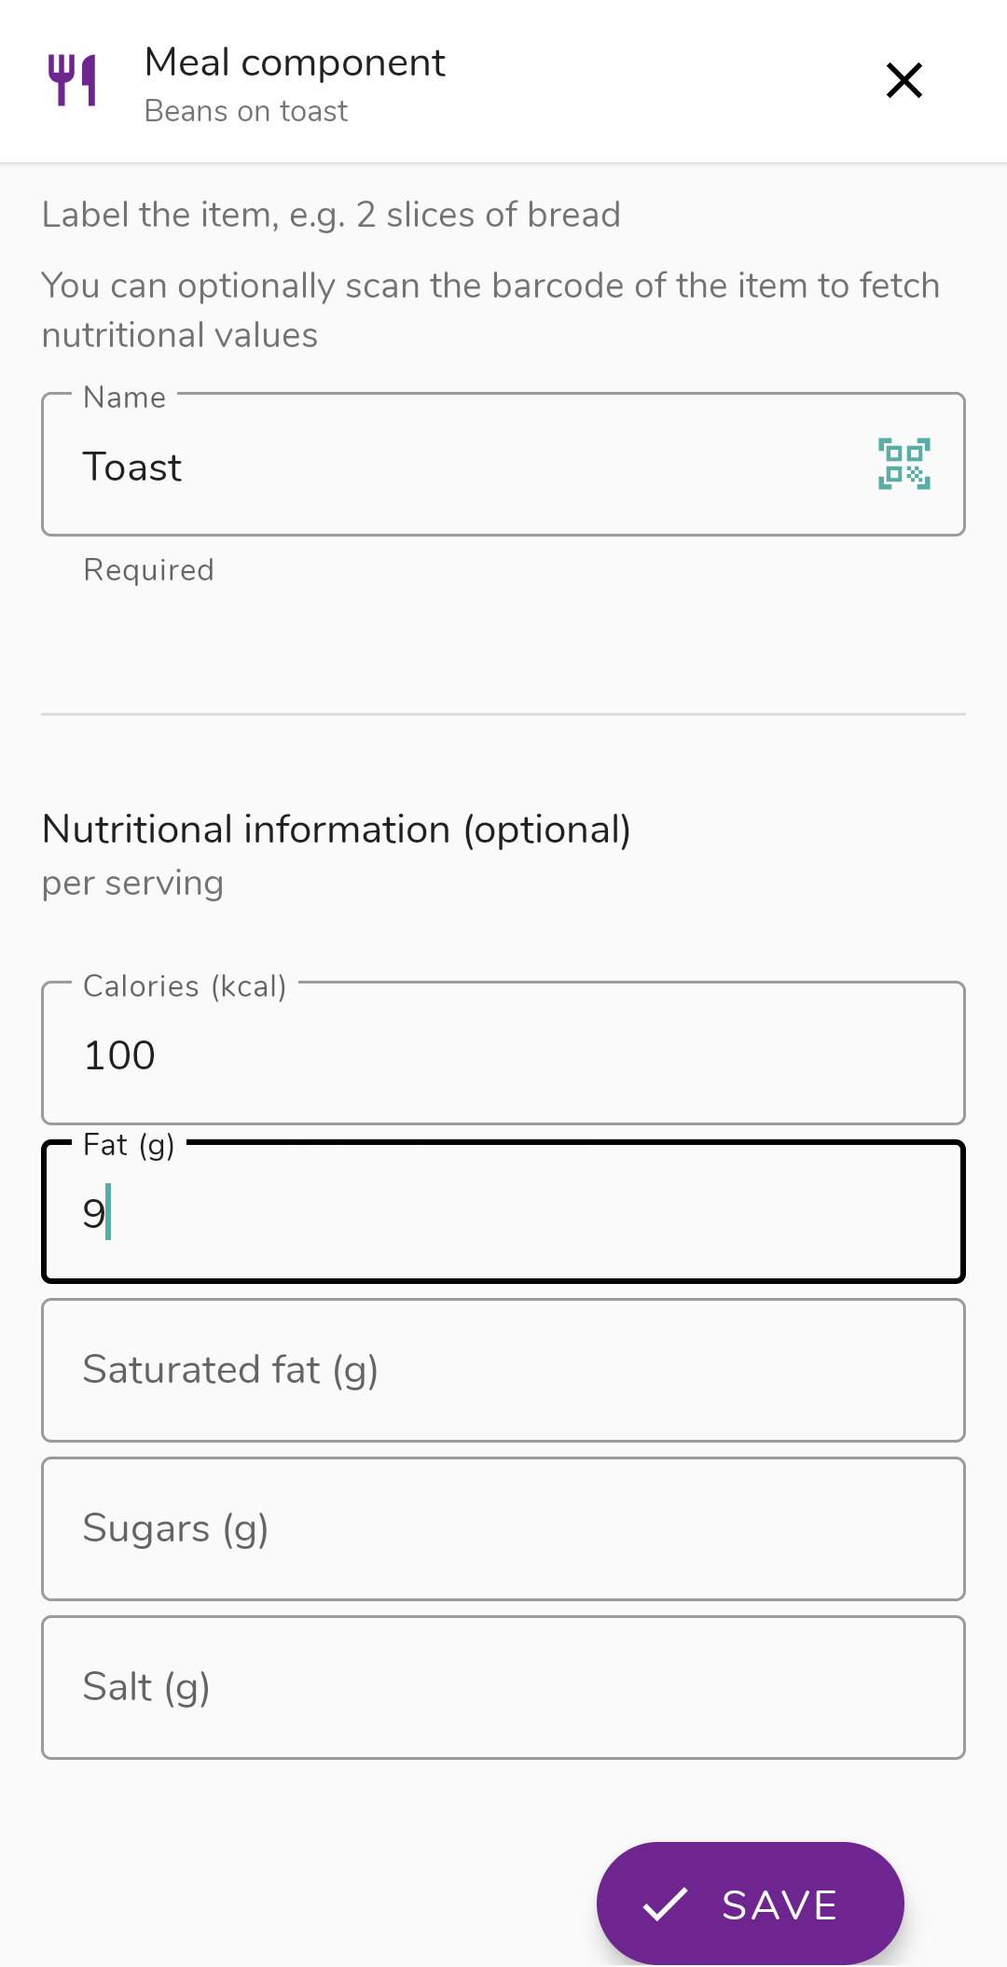Tap the barcode scanning hint paragraph

pos(491,310)
